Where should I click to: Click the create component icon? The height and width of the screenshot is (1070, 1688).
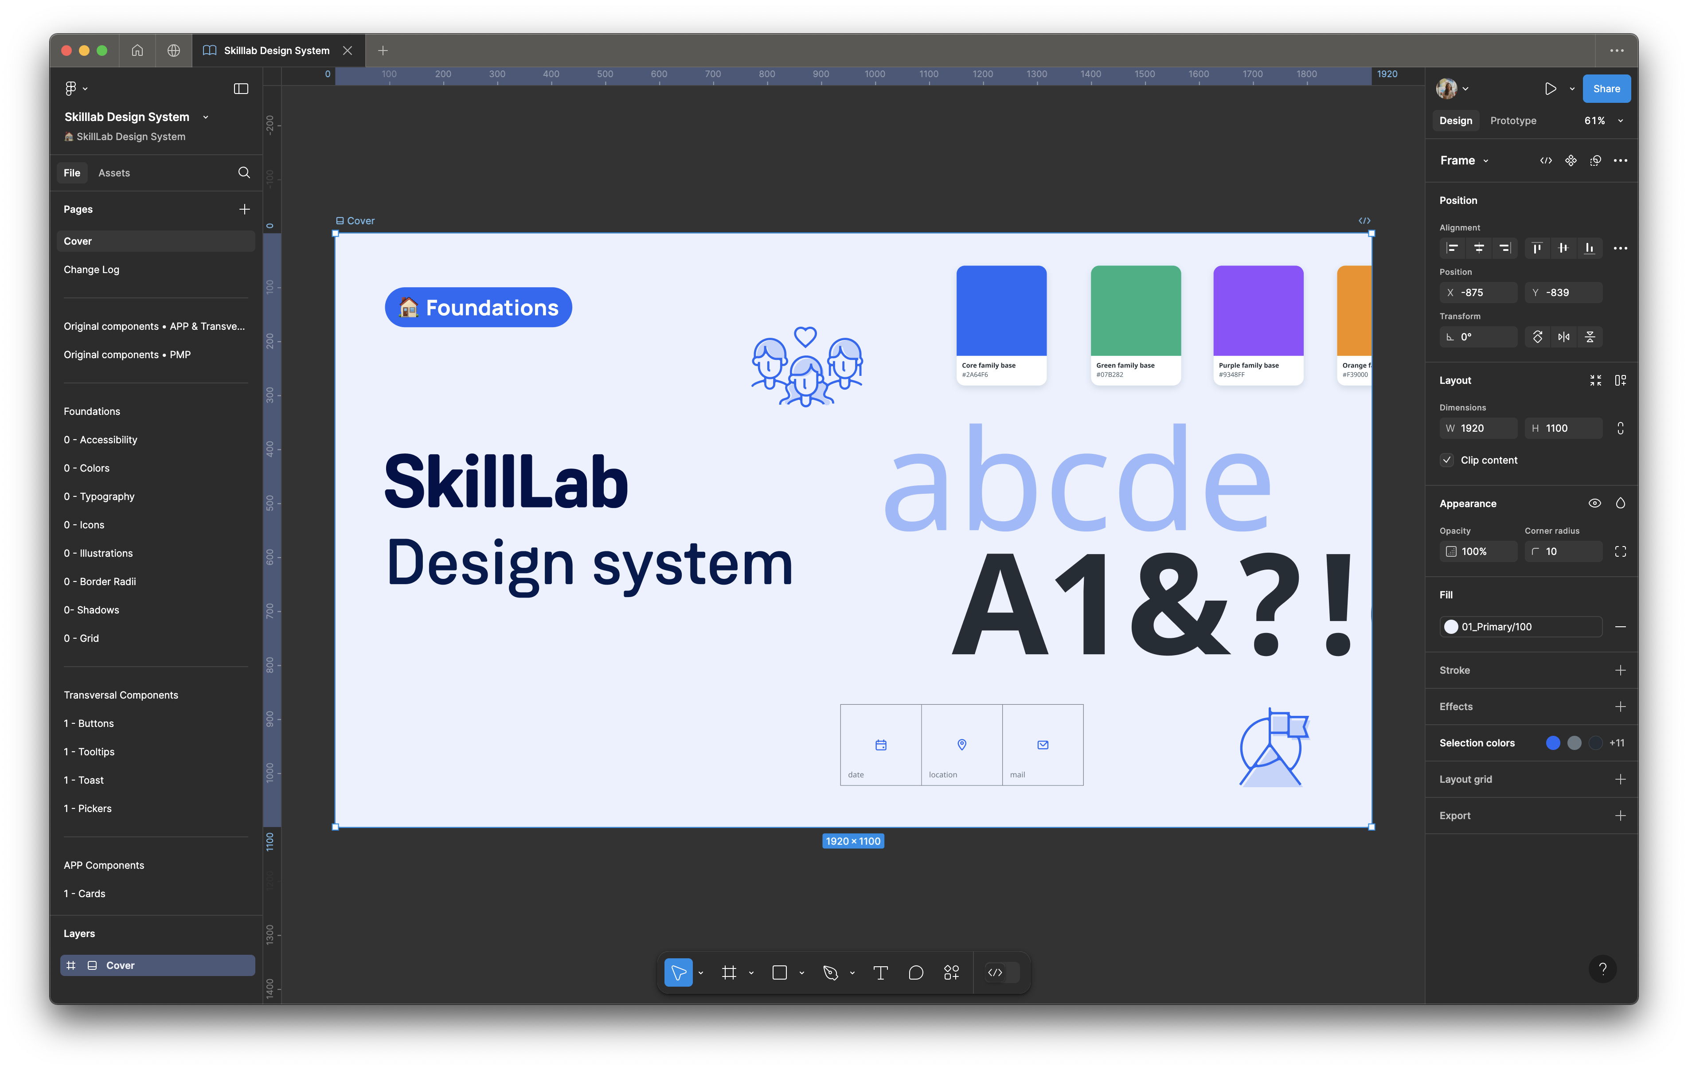click(x=1571, y=160)
